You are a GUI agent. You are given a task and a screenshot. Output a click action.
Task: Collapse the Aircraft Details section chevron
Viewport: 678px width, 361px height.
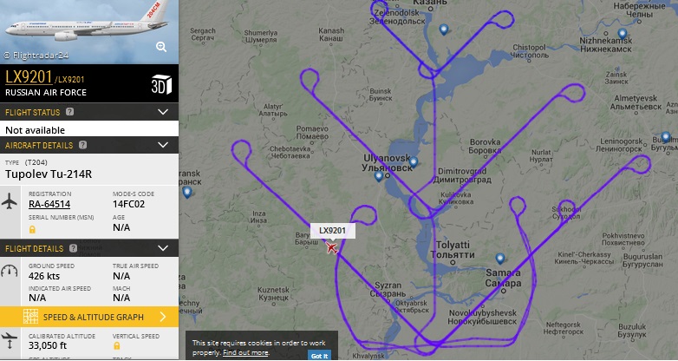(163, 145)
